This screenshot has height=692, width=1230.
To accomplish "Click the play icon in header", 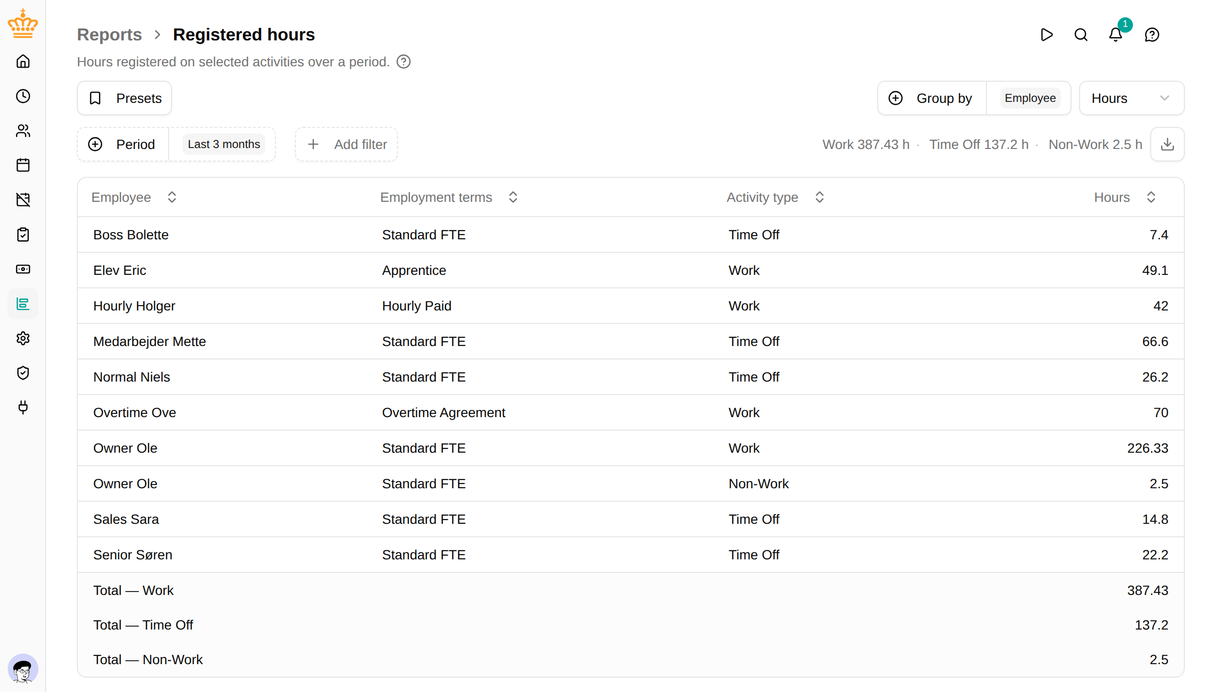I will (x=1046, y=35).
